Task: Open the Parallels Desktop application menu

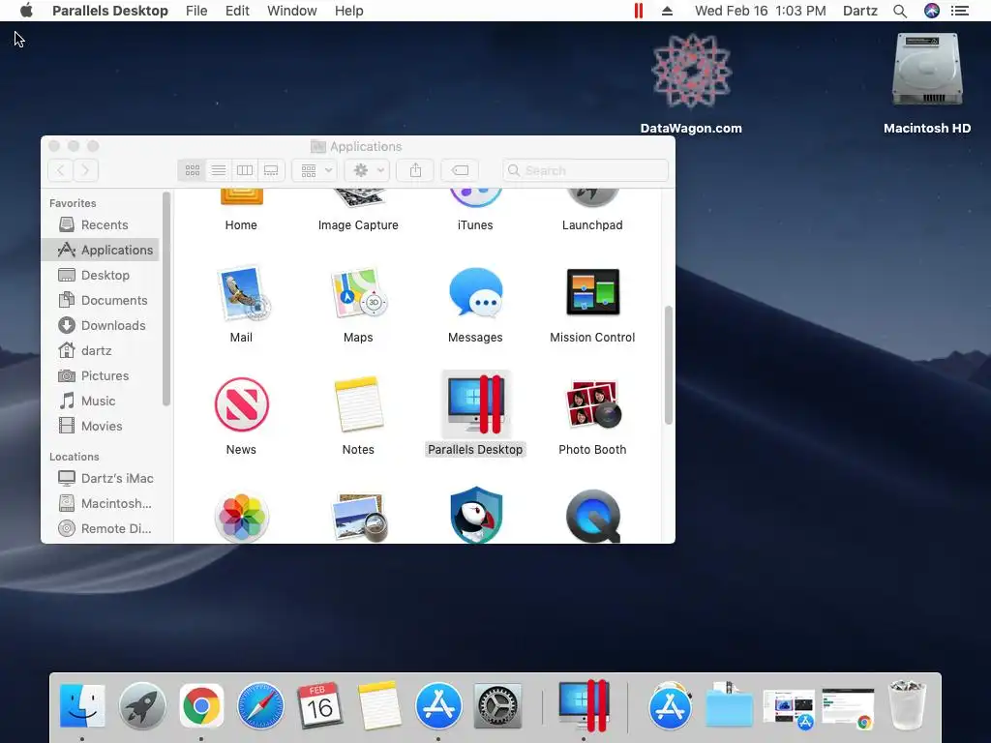Action: click(110, 11)
